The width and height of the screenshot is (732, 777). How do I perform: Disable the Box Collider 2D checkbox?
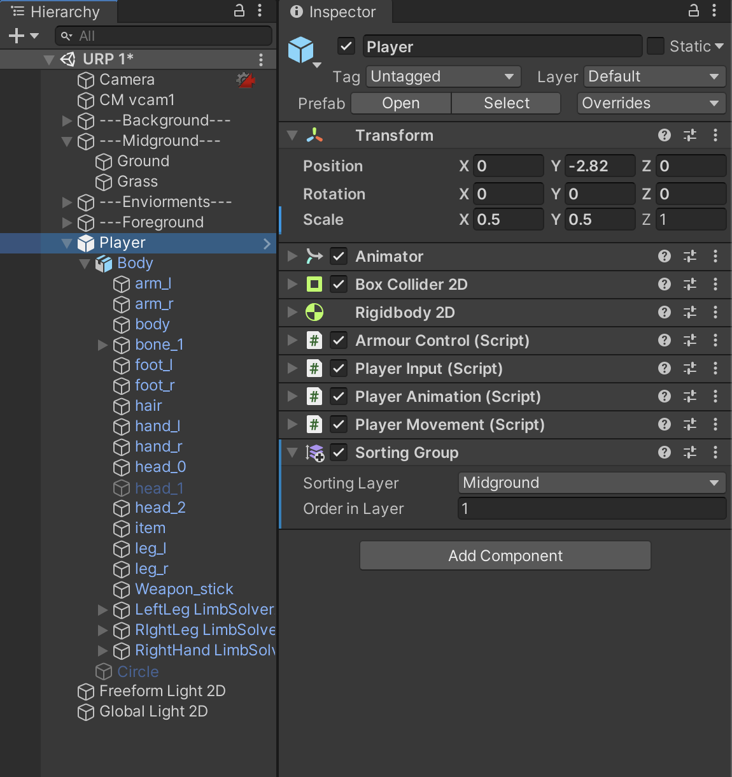pyautogui.click(x=339, y=284)
